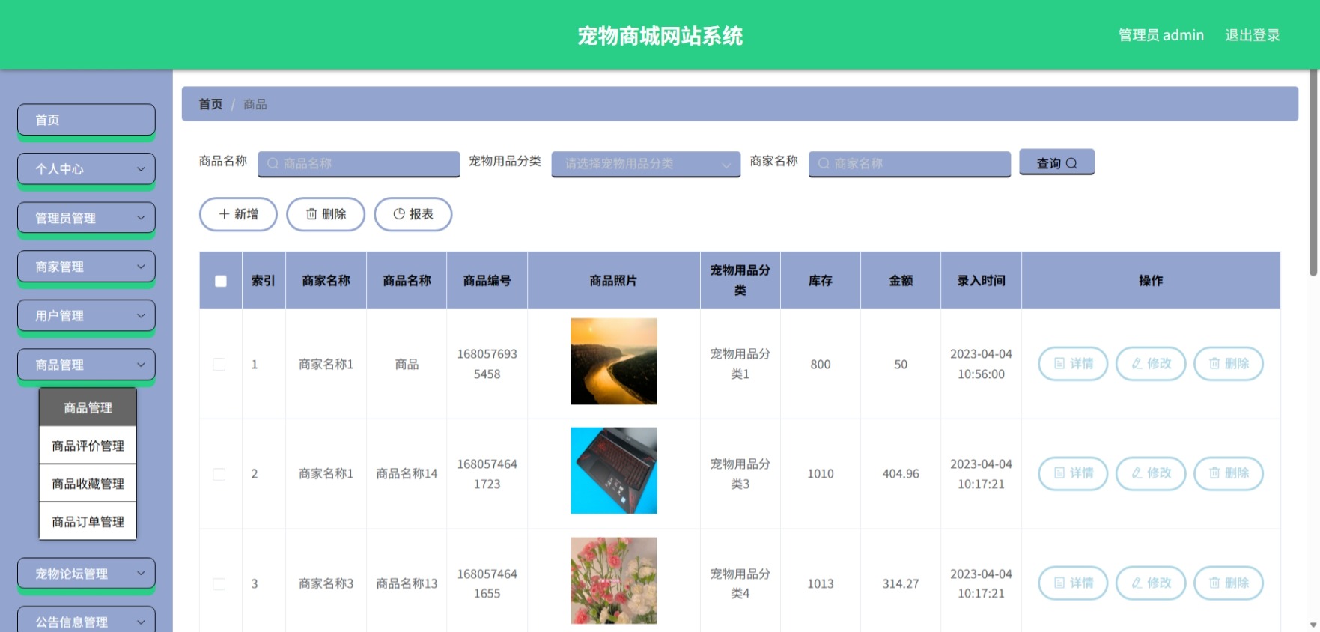Viewport: 1320px width, 632px height.
Task: Click 宠物用品分类1 cell
Action: tap(740, 364)
